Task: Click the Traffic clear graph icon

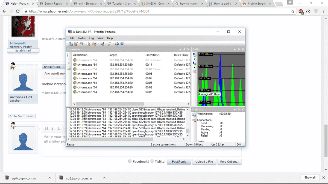Action: pos(195,72)
